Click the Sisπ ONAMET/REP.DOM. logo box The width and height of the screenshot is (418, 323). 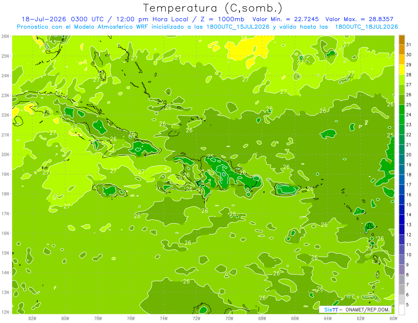point(355,309)
